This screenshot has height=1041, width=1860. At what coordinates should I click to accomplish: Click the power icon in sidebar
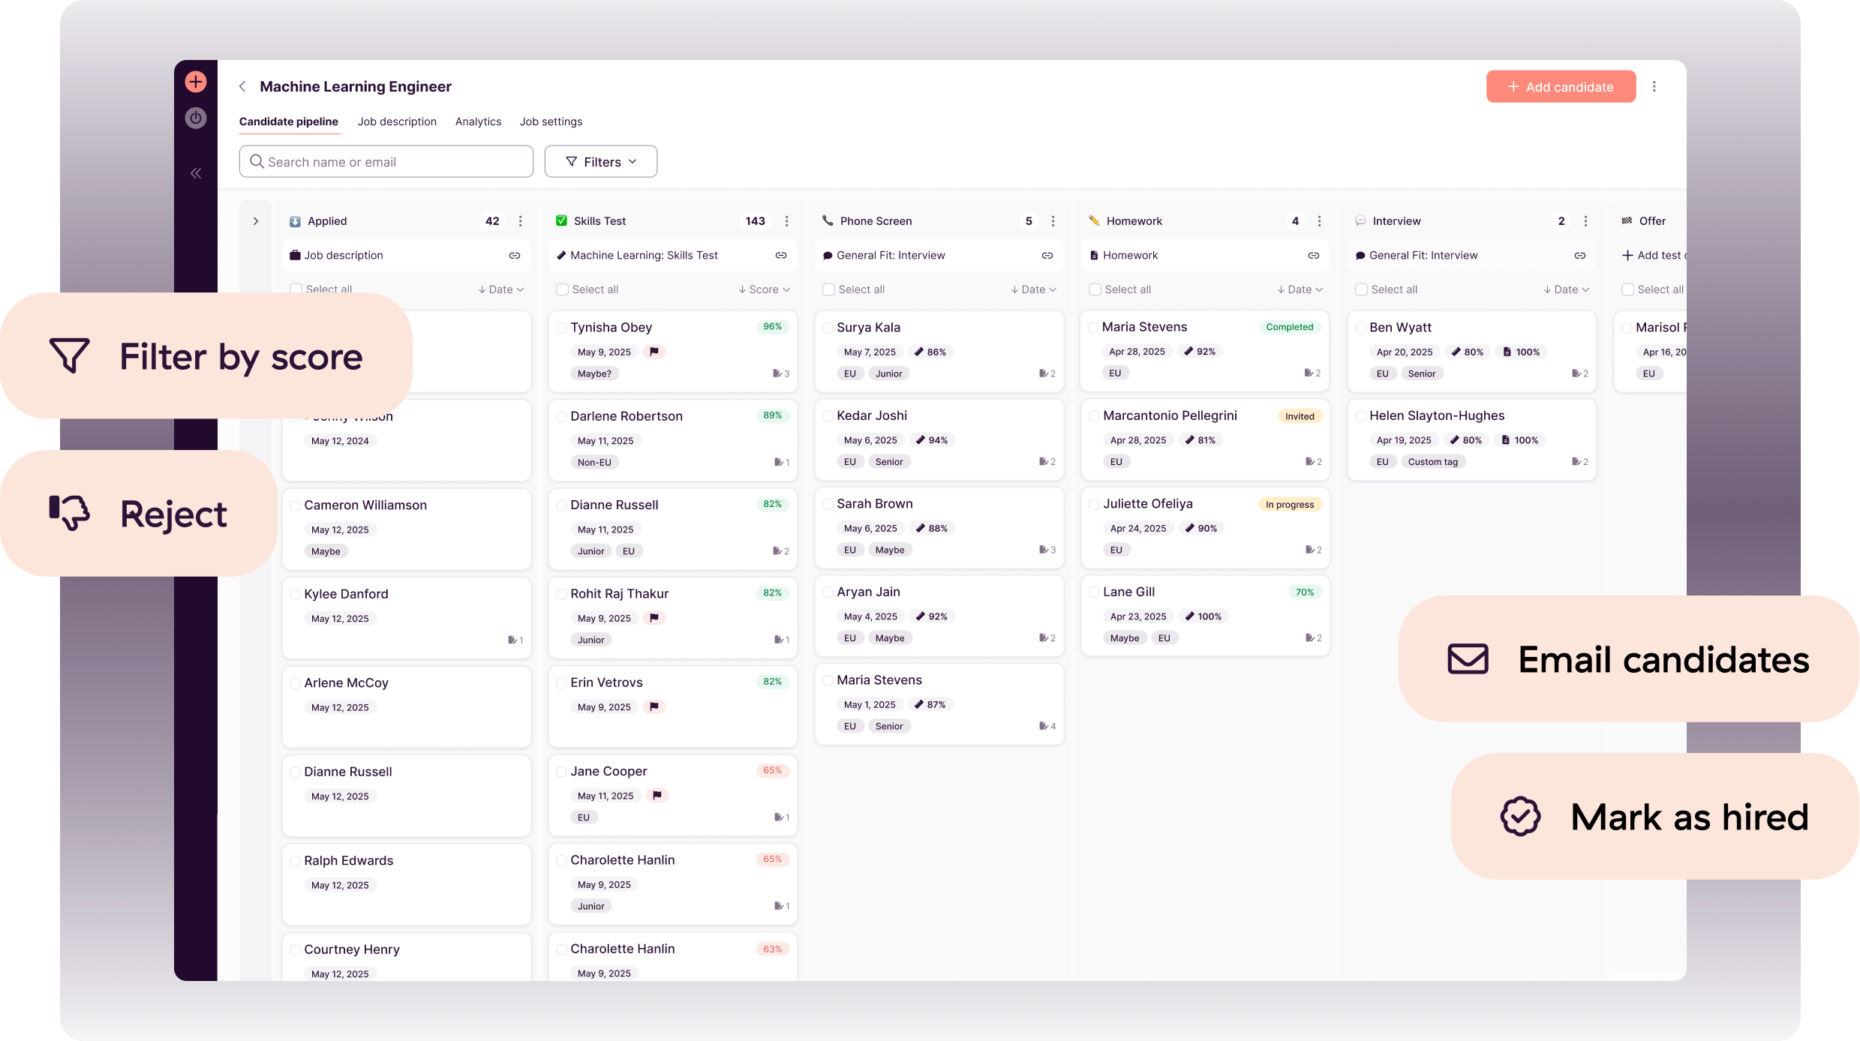196,118
